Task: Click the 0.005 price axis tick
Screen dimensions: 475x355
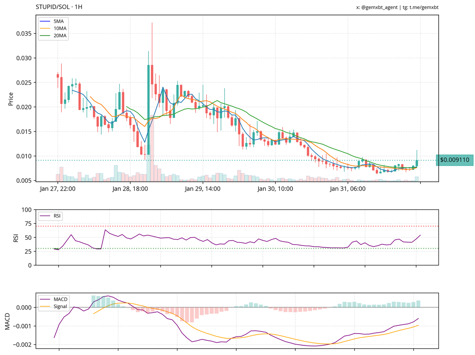Action: [x=24, y=181]
